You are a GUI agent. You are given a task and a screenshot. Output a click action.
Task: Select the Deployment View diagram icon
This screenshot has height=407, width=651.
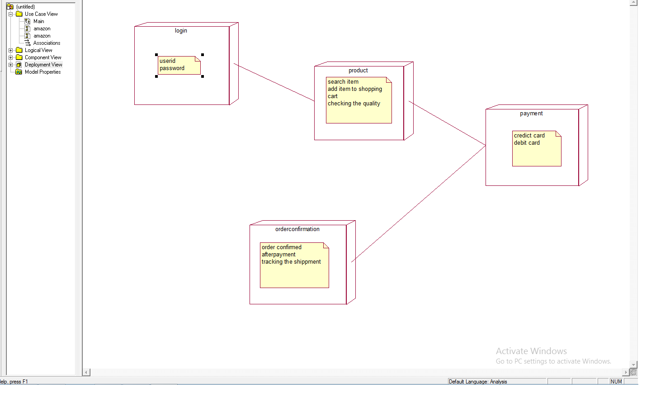[19, 65]
